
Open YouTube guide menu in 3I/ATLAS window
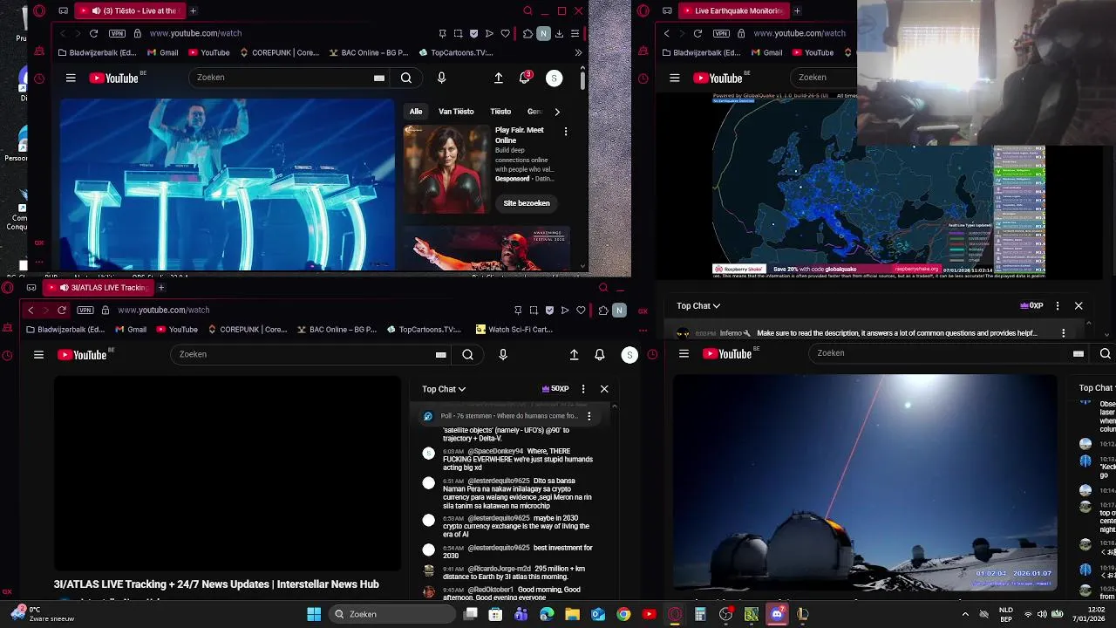[38, 355]
